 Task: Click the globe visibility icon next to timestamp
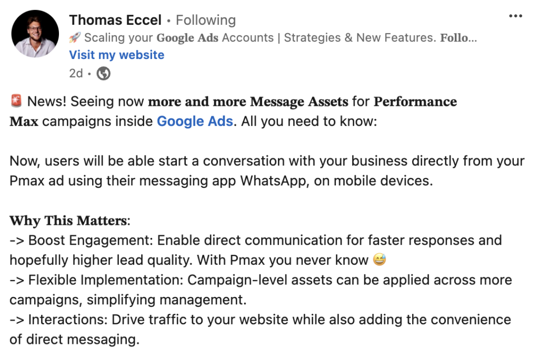(x=103, y=74)
